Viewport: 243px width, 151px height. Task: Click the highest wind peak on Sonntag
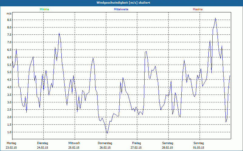click(216, 18)
